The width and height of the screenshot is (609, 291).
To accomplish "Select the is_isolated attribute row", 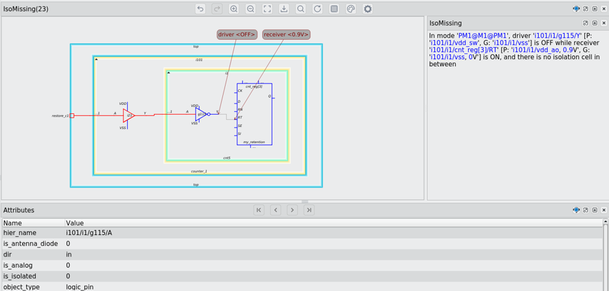I will click(302, 276).
